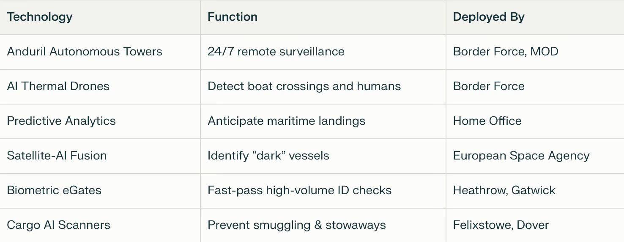Image resolution: width=624 pixels, height=242 pixels.
Task: Select the Satellite-AI Fusion cell
Action: point(100,156)
